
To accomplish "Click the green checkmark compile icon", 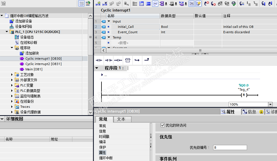I will click(233, 3).
